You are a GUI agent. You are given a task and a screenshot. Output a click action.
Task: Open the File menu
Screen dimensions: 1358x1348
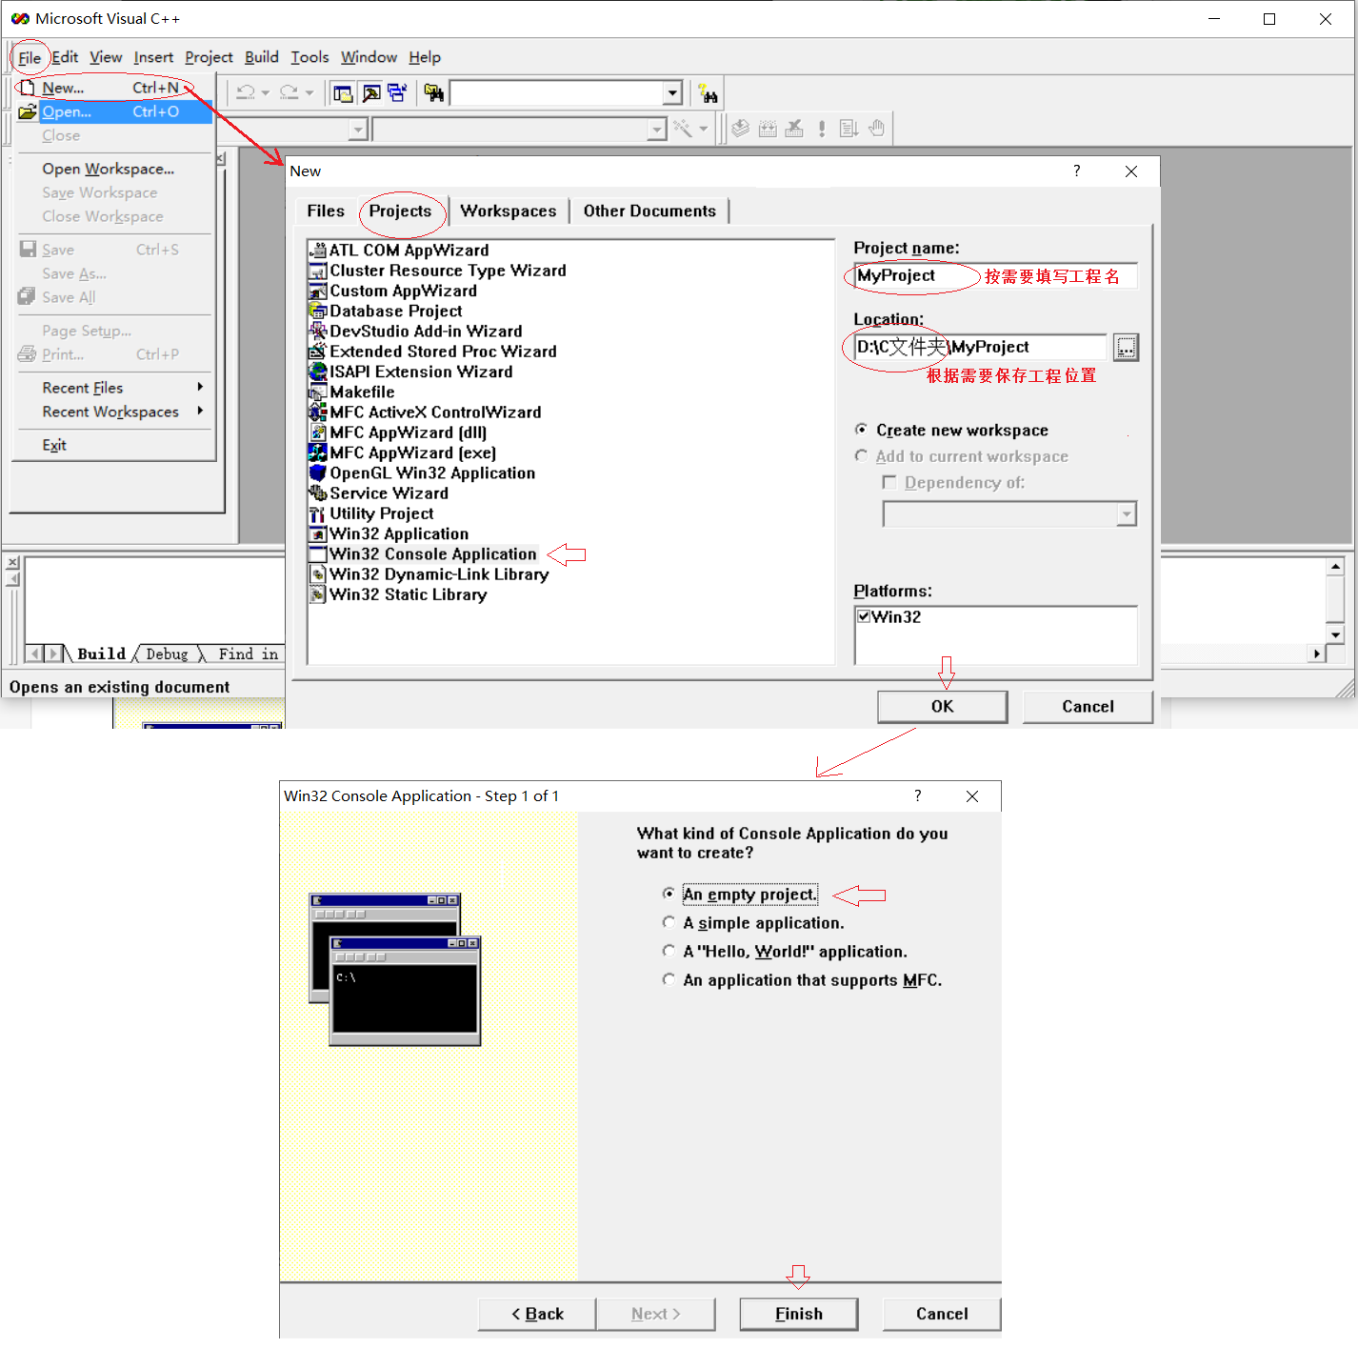[x=30, y=58]
